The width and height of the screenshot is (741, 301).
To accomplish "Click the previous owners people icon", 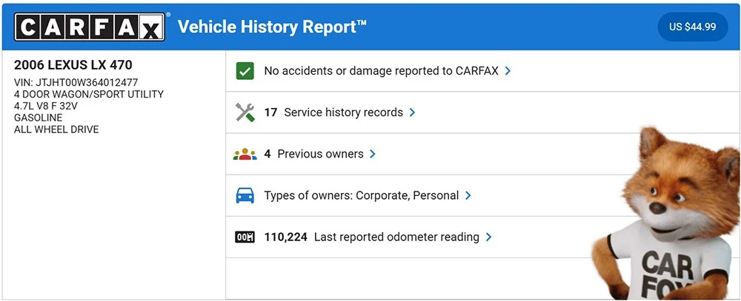I will pos(245,154).
